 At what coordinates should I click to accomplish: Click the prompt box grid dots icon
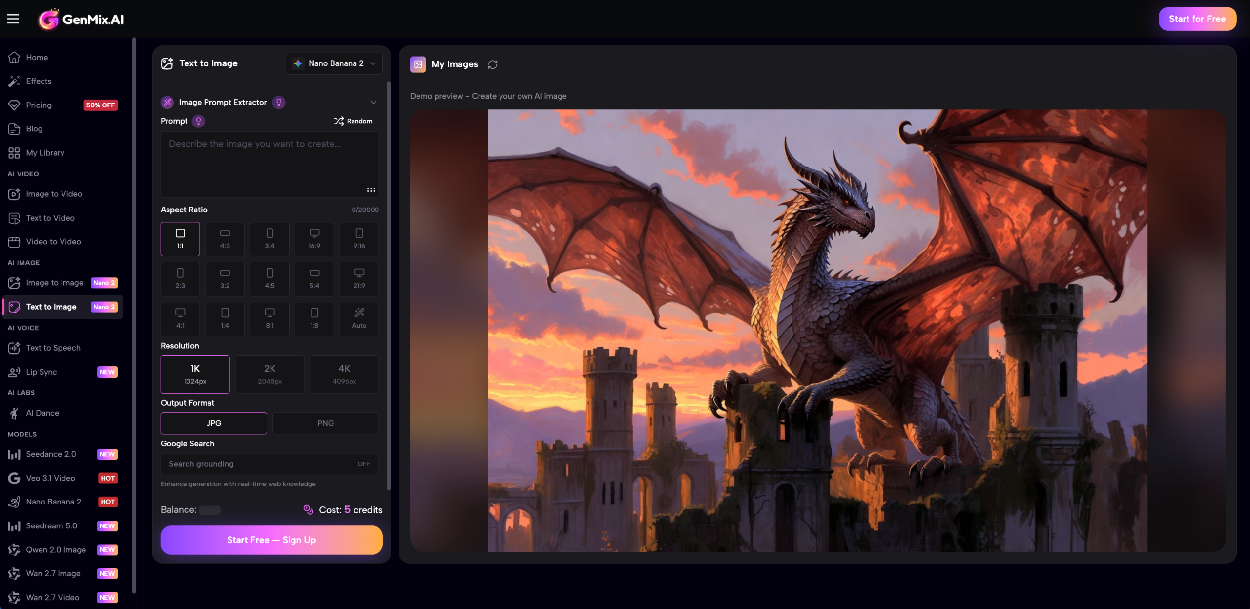click(x=371, y=190)
